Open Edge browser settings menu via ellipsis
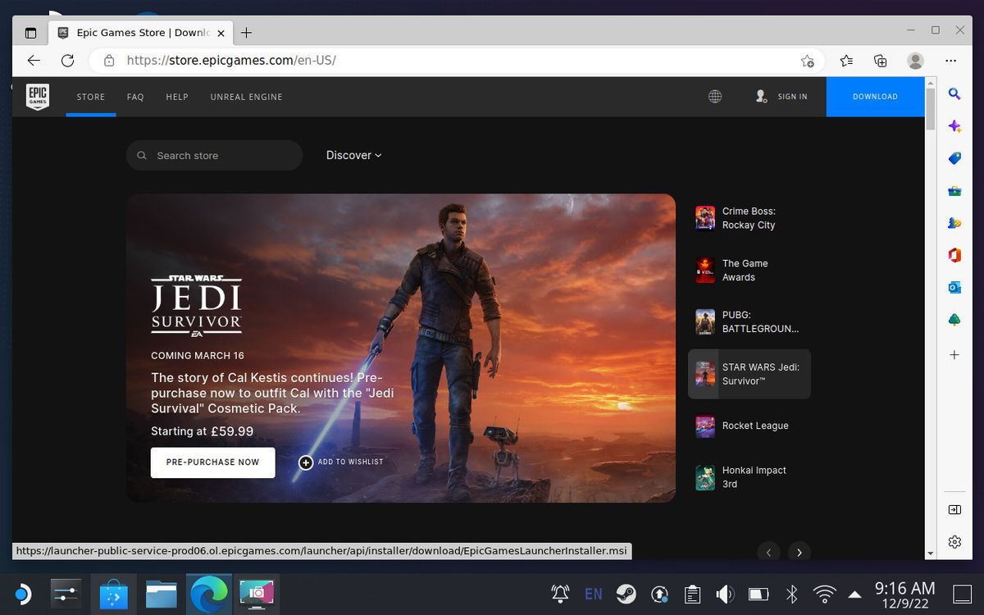The height and width of the screenshot is (615, 984). pos(951,61)
